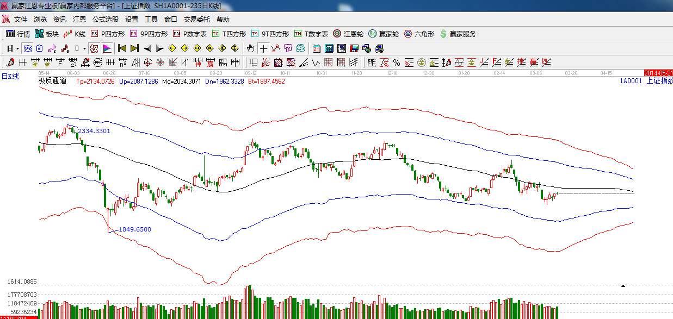The width and height of the screenshot is (673, 319).
Task: Open the 赢家服务 dollar sign service
Action: (x=458, y=34)
